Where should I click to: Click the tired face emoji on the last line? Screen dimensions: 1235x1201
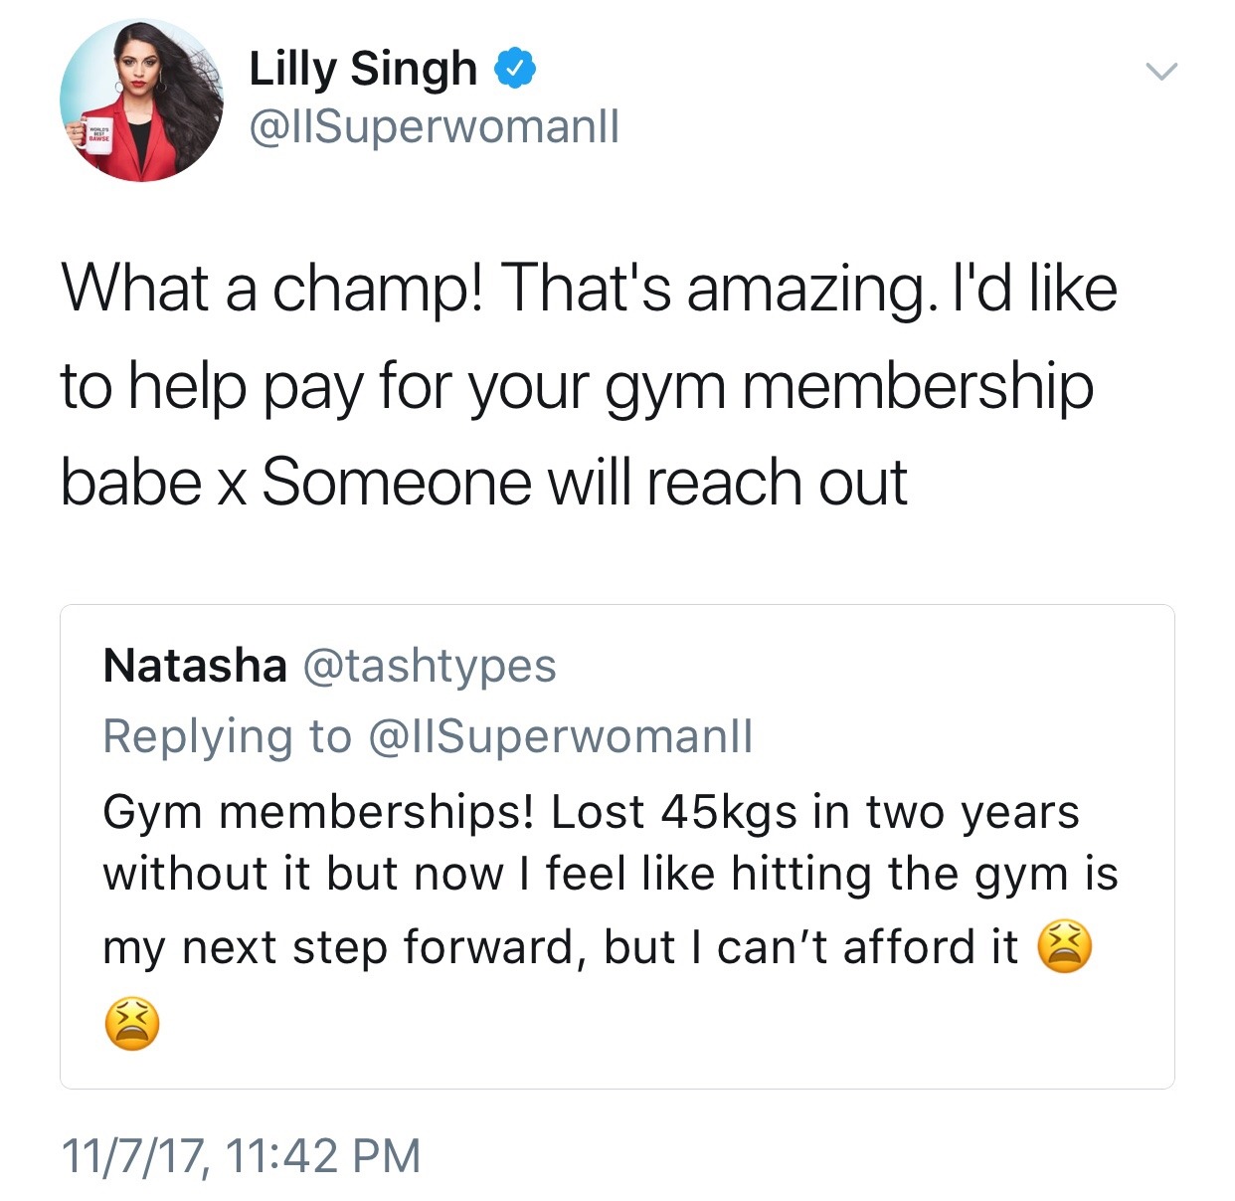[131, 1023]
